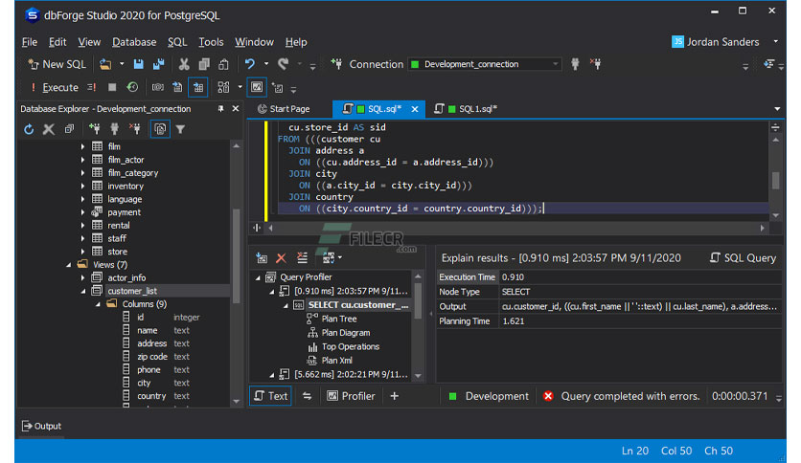Image resolution: width=801 pixels, height=463 pixels.
Task: Open the Tools menu
Action: pyautogui.click(x=211, y=42)
